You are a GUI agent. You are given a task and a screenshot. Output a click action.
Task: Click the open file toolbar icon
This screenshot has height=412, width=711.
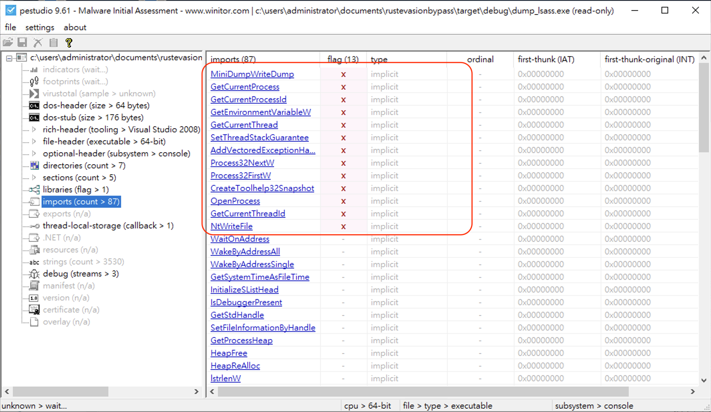(8, 42)
